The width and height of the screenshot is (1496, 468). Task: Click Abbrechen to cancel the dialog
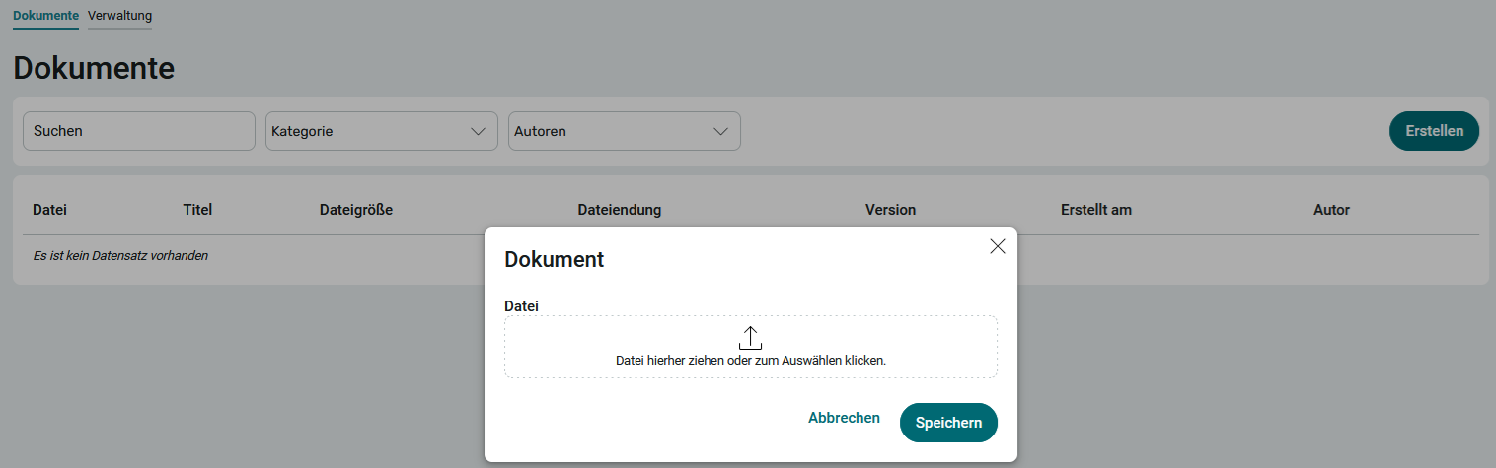pos(844,418)
